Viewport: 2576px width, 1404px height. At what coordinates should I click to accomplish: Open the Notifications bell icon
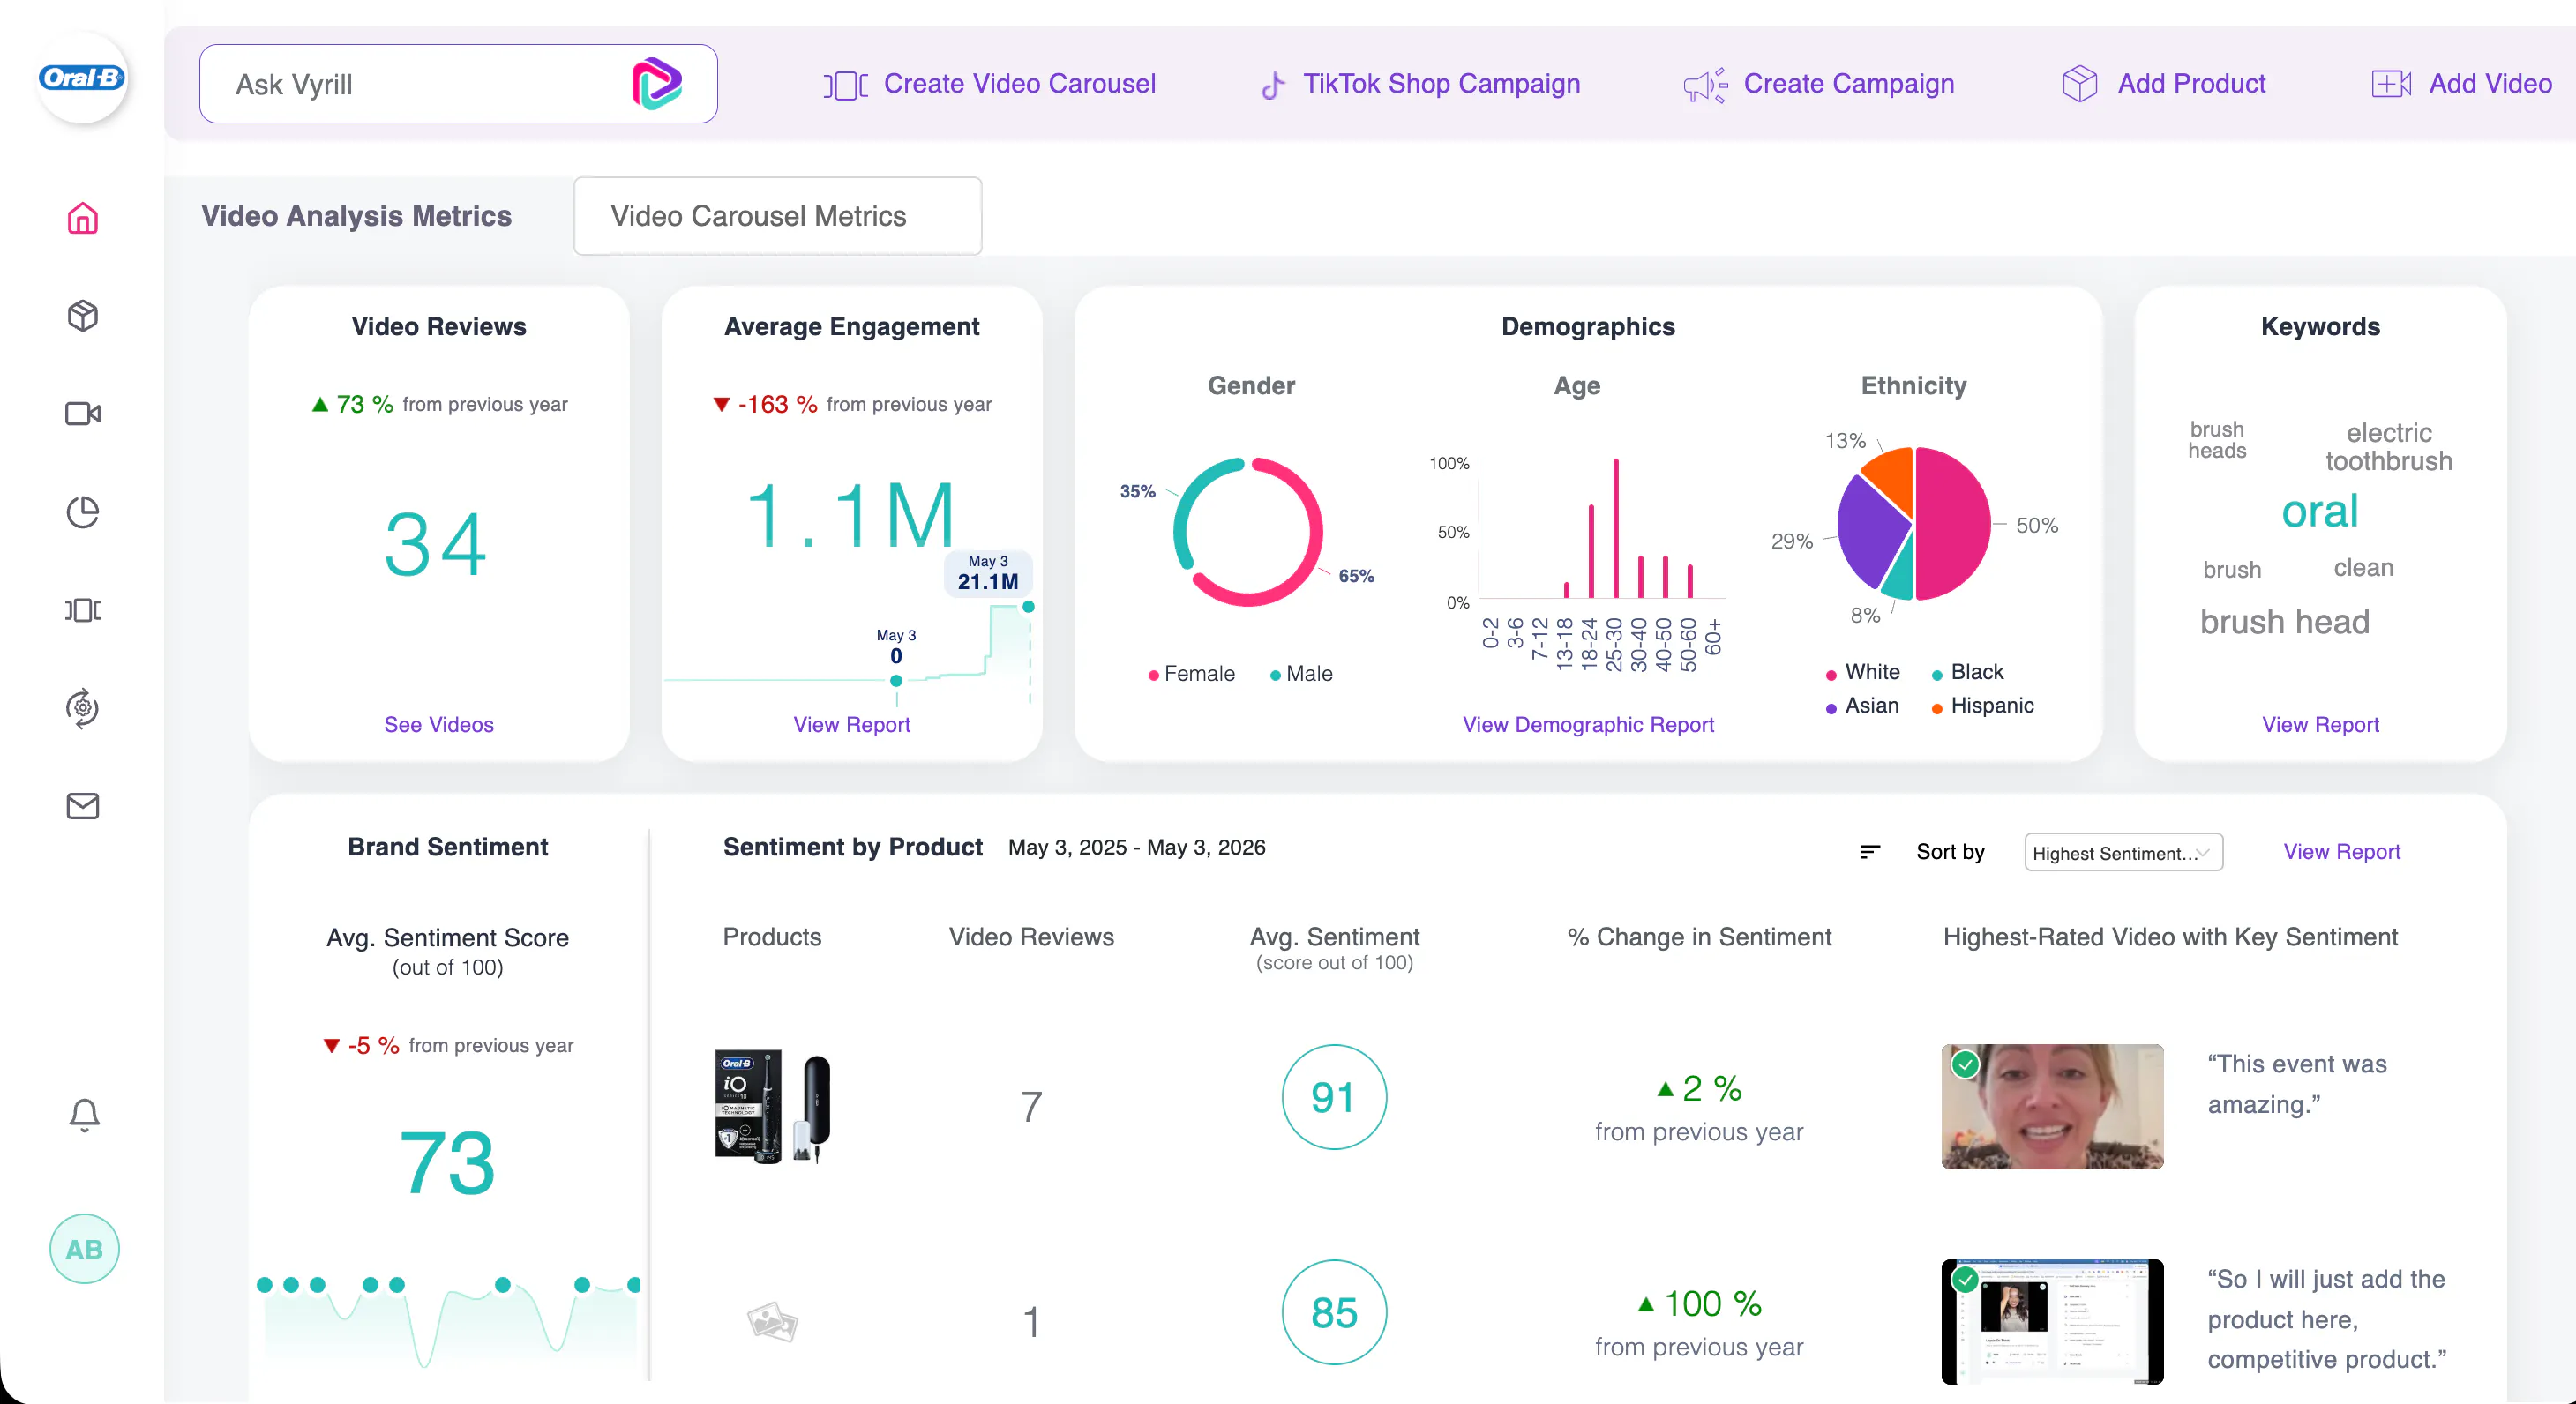pos(84,1114)
